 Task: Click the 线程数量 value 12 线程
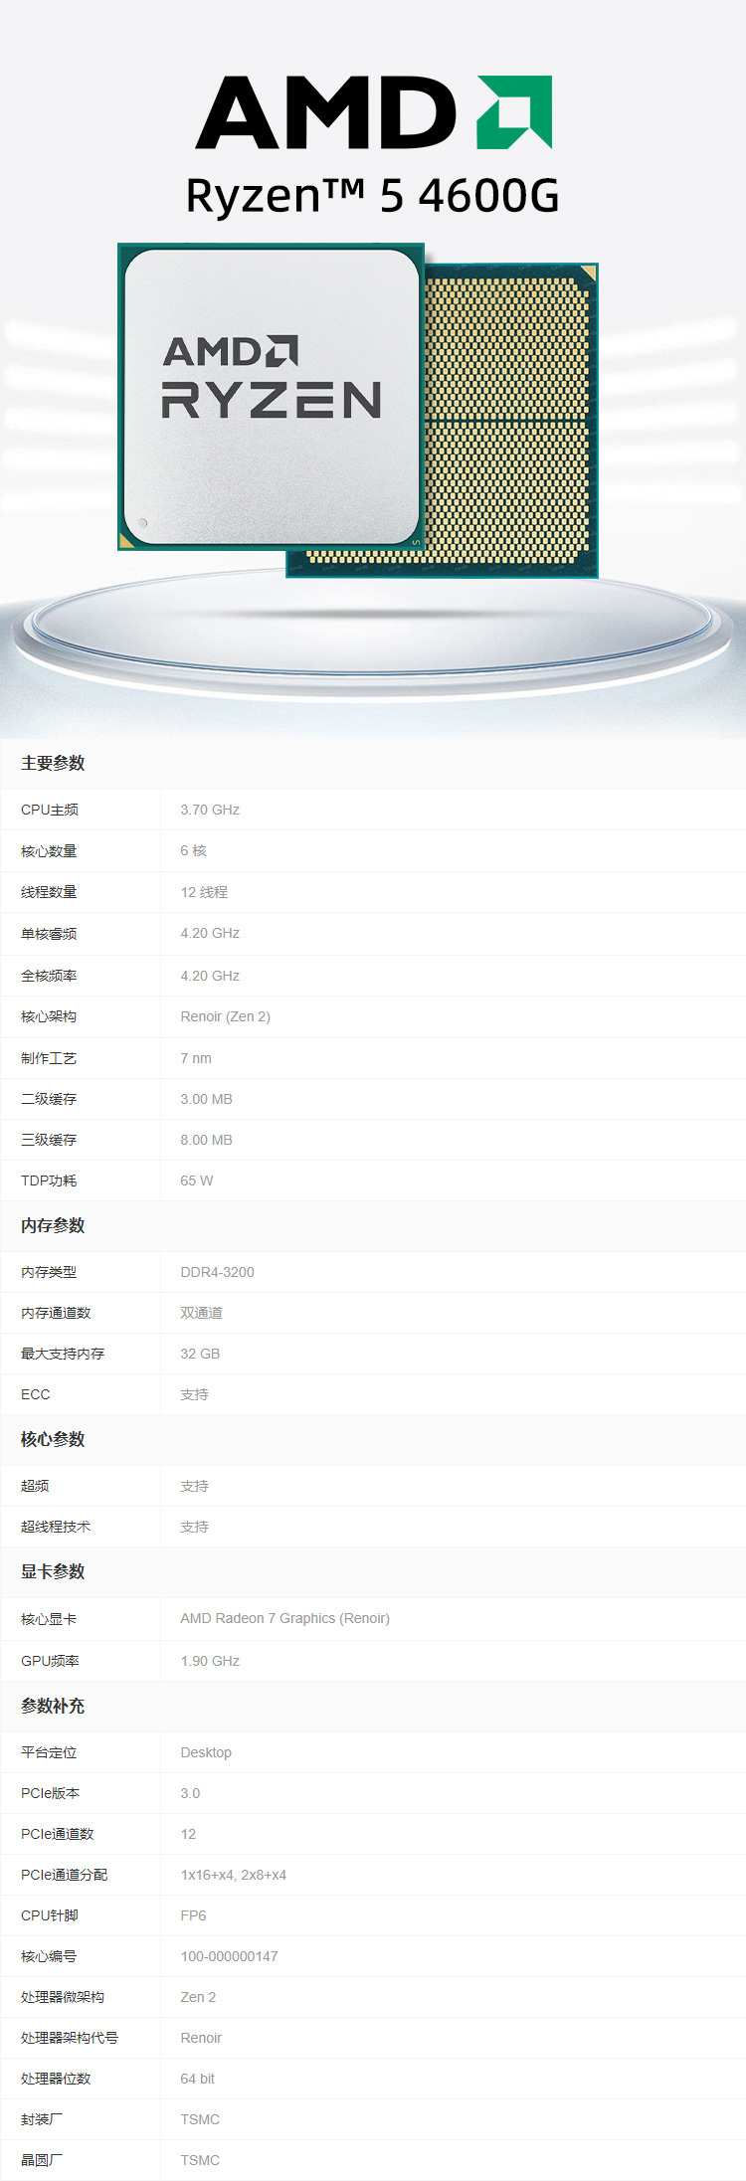pyautogui.click(x=204, y=892)
